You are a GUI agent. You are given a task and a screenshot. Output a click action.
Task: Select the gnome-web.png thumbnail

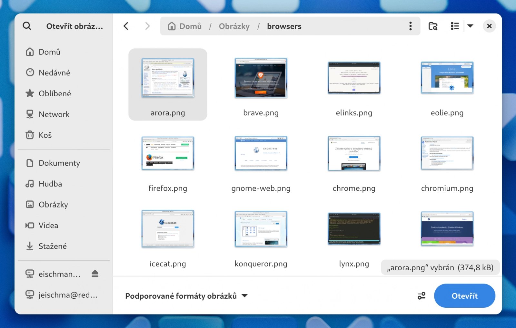(x=261, y=153)
